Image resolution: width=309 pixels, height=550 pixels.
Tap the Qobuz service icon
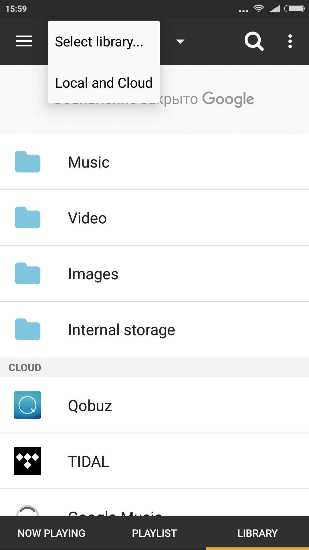[x=27, y=405]
